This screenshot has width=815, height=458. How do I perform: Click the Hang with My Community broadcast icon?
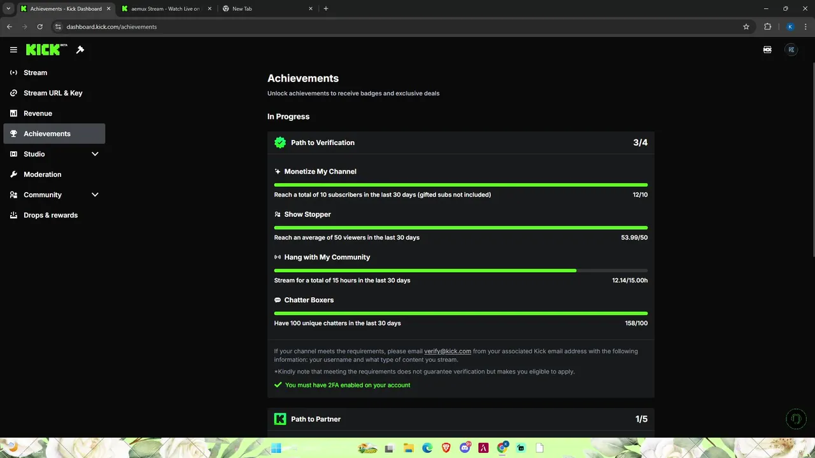pos(278,257)
